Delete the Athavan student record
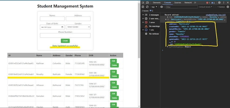Screen dimensions: 230x108 [114, 87]
